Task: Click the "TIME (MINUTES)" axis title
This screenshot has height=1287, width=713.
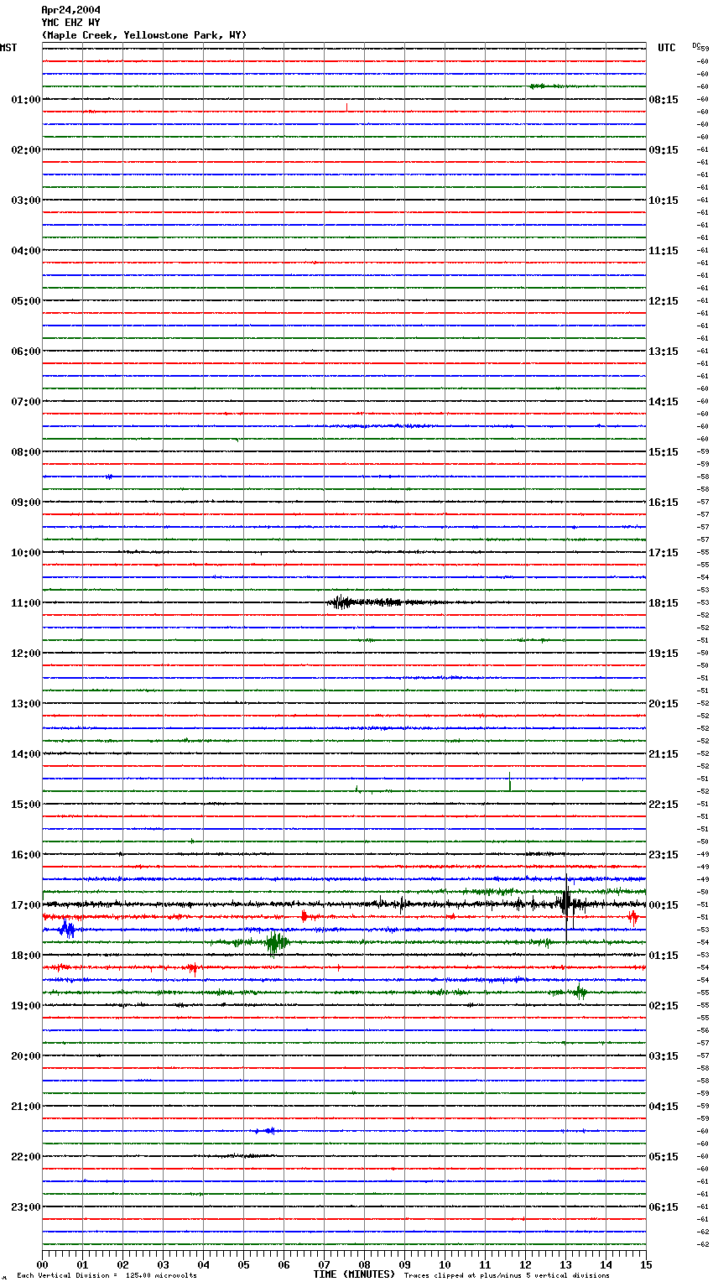Action: point(354,1274)
